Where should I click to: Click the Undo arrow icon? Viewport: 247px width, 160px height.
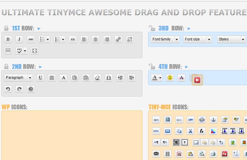point(8,89)
